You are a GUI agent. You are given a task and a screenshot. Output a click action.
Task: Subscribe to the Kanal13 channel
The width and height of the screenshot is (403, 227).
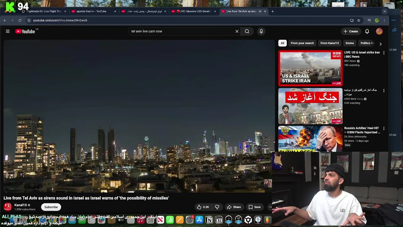tap(51, 207)
